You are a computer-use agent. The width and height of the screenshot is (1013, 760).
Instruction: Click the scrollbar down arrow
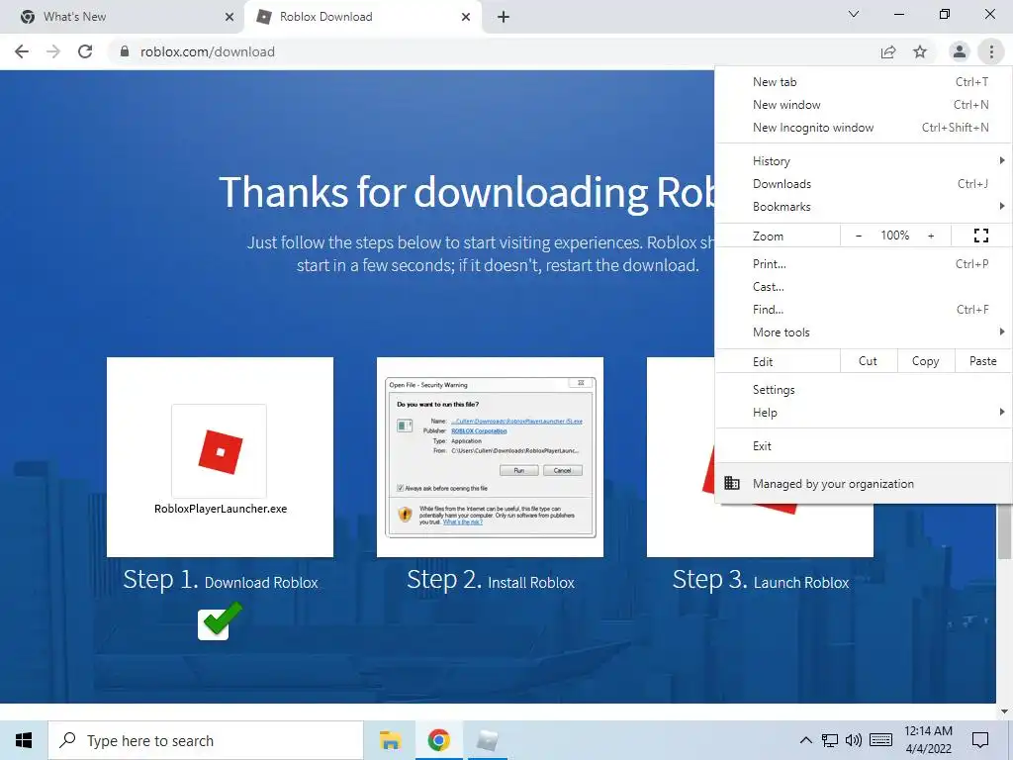pyautogui.click(x=1005, y=711)
